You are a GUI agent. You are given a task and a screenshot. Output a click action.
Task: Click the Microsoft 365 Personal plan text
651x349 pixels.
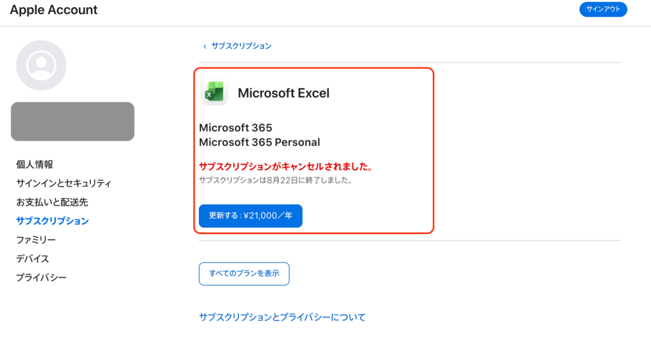(259, 142)
